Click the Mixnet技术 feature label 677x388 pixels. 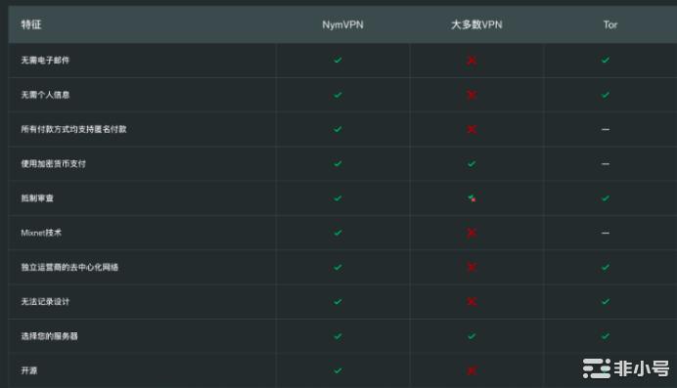(41, 233)
